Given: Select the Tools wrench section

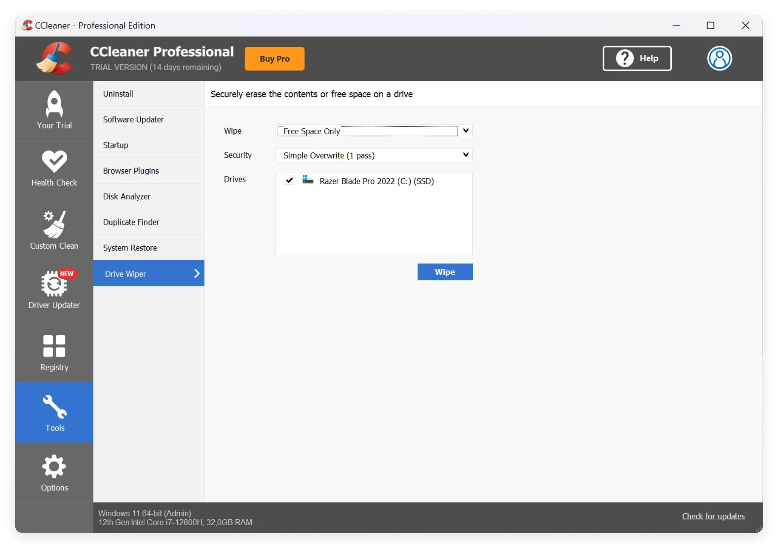Looking at the screenshot, I should click(x=54, y=412).
